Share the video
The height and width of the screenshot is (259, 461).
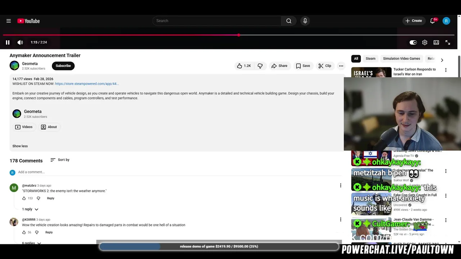tap(279, 66)
